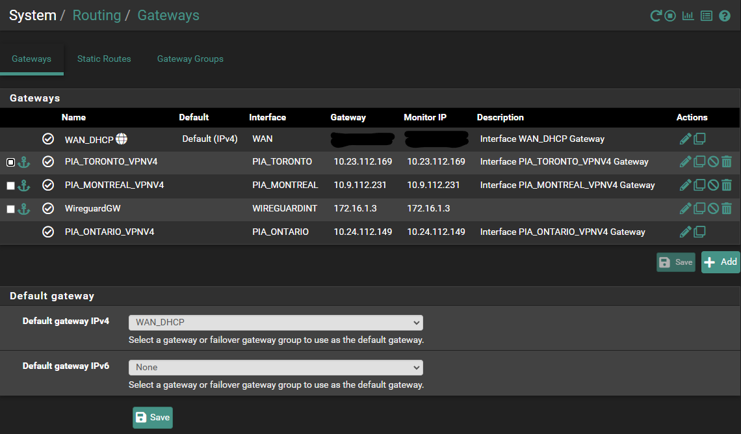Save the default gateway settings

coord(153,418)
